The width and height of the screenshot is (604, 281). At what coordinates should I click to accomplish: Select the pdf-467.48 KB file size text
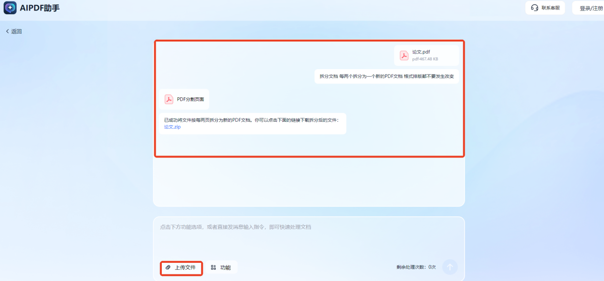click(x=425, y=59)
